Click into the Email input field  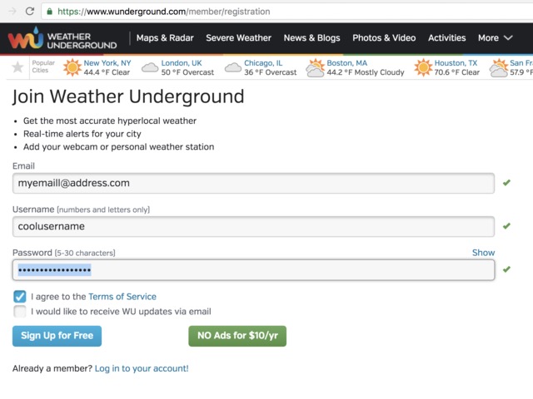(253, 183)
